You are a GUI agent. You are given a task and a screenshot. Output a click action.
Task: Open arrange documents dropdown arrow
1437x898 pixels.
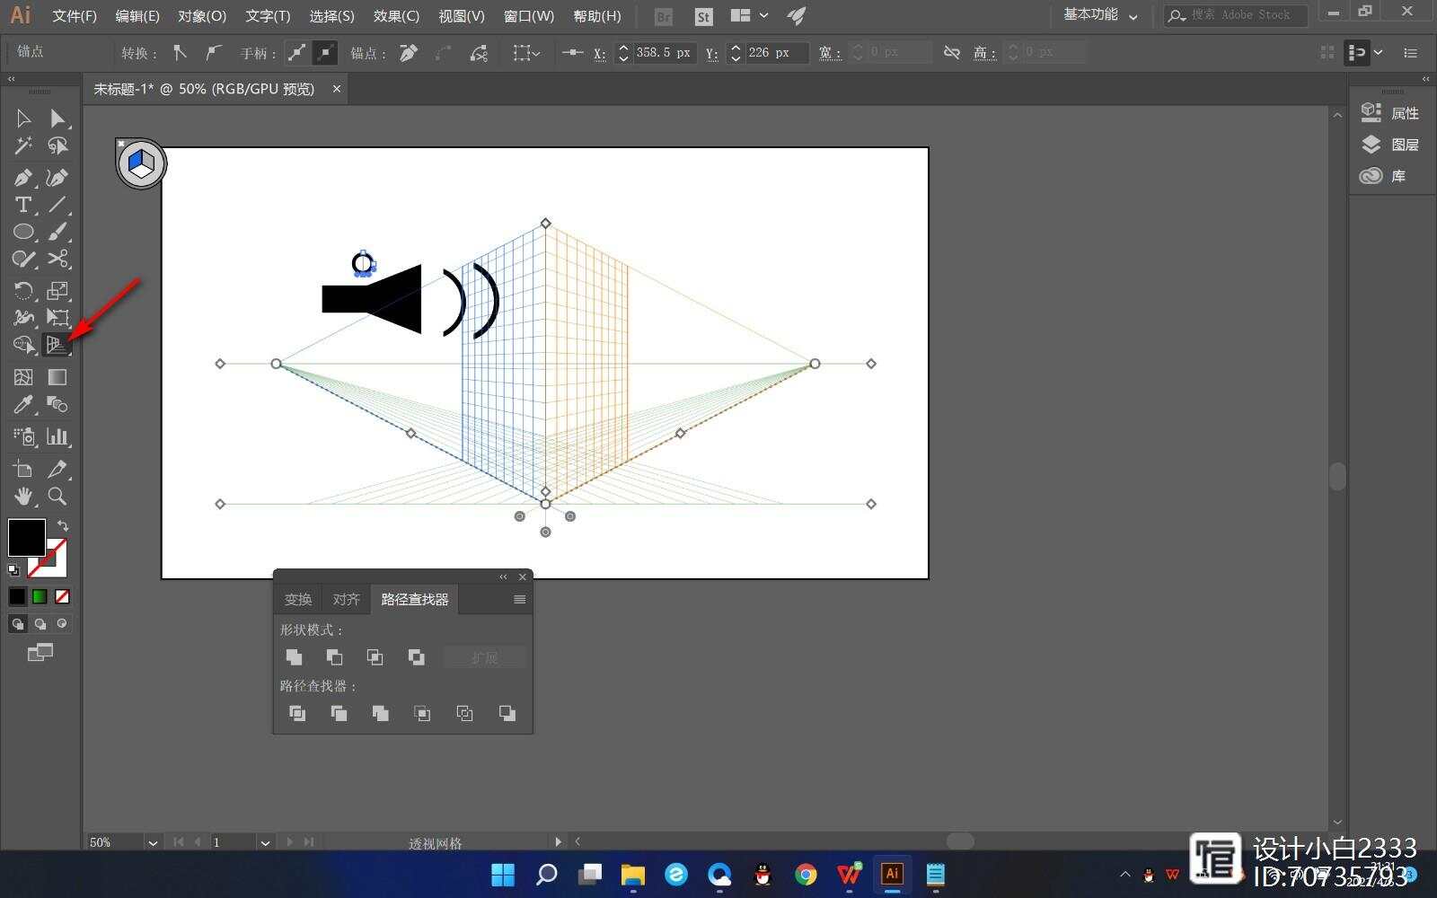764,15
